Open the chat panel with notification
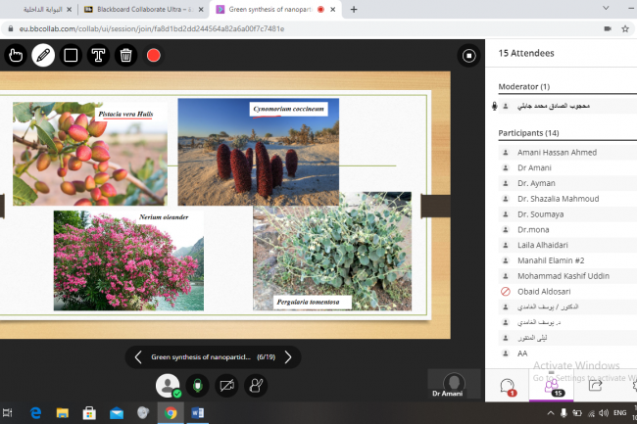This screenshot has width=637, height=424. tap(508, 386)
